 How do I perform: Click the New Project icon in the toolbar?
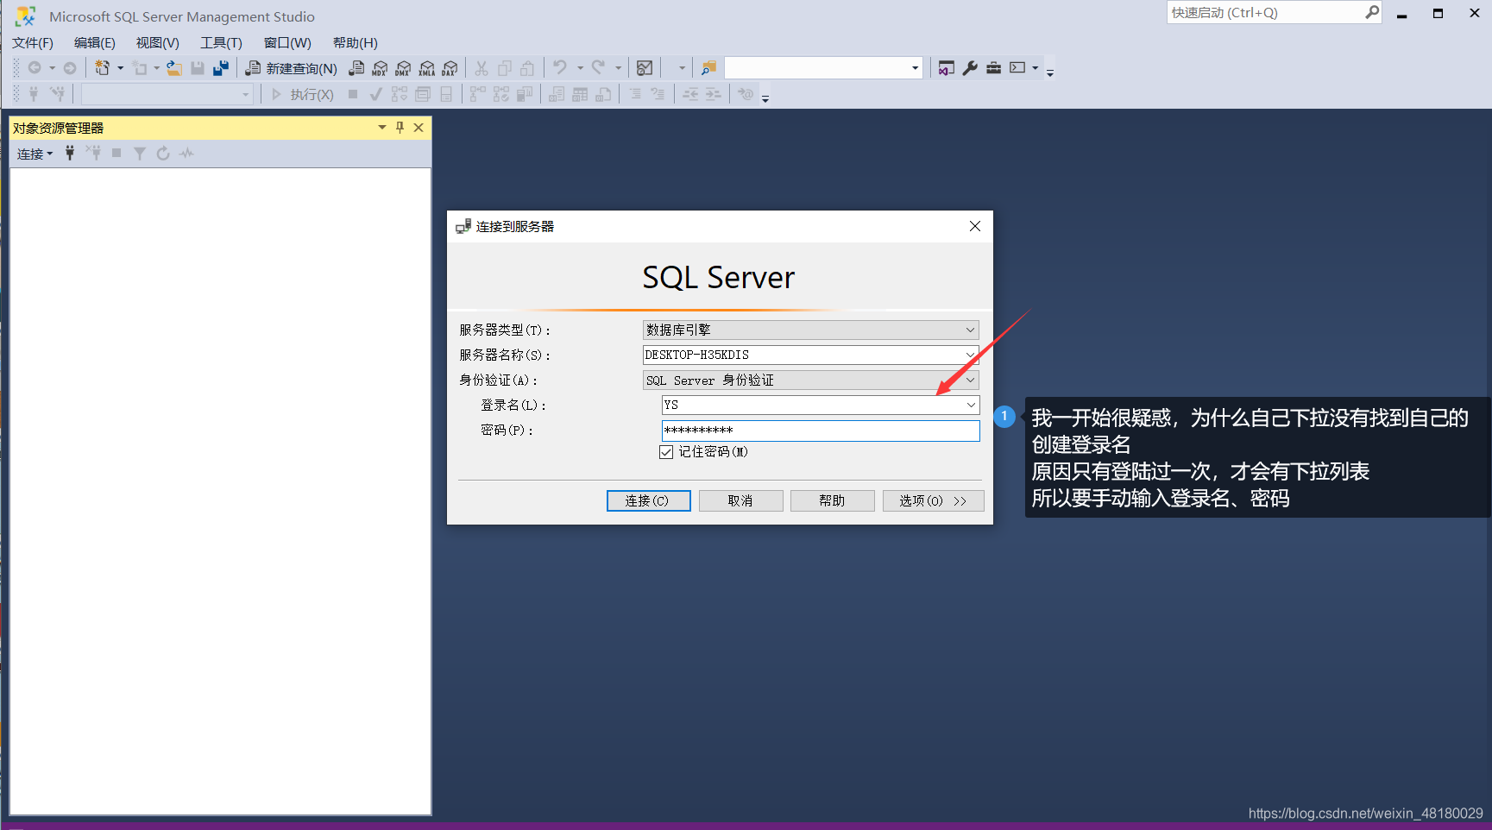point(102,67)
